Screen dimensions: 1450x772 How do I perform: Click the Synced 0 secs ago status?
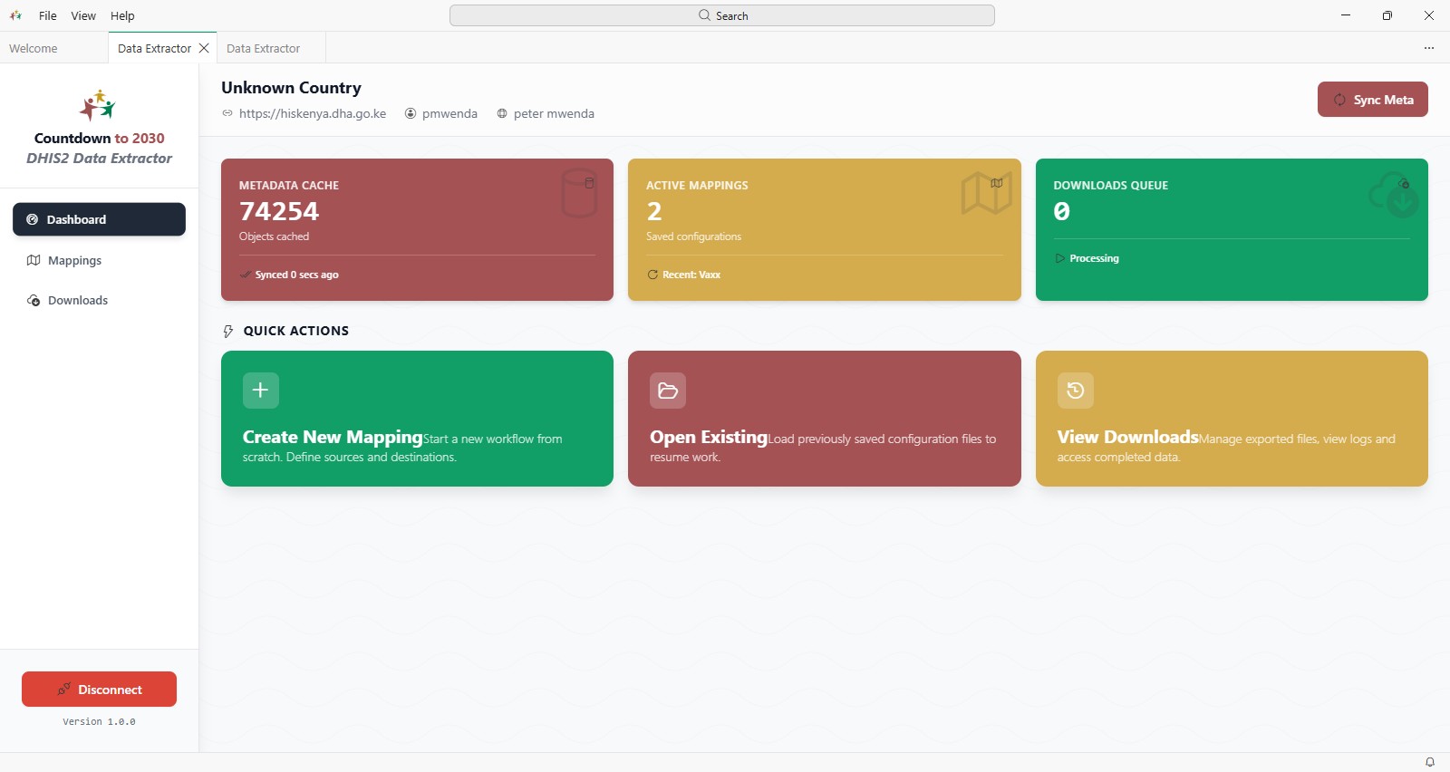[289, 275]
